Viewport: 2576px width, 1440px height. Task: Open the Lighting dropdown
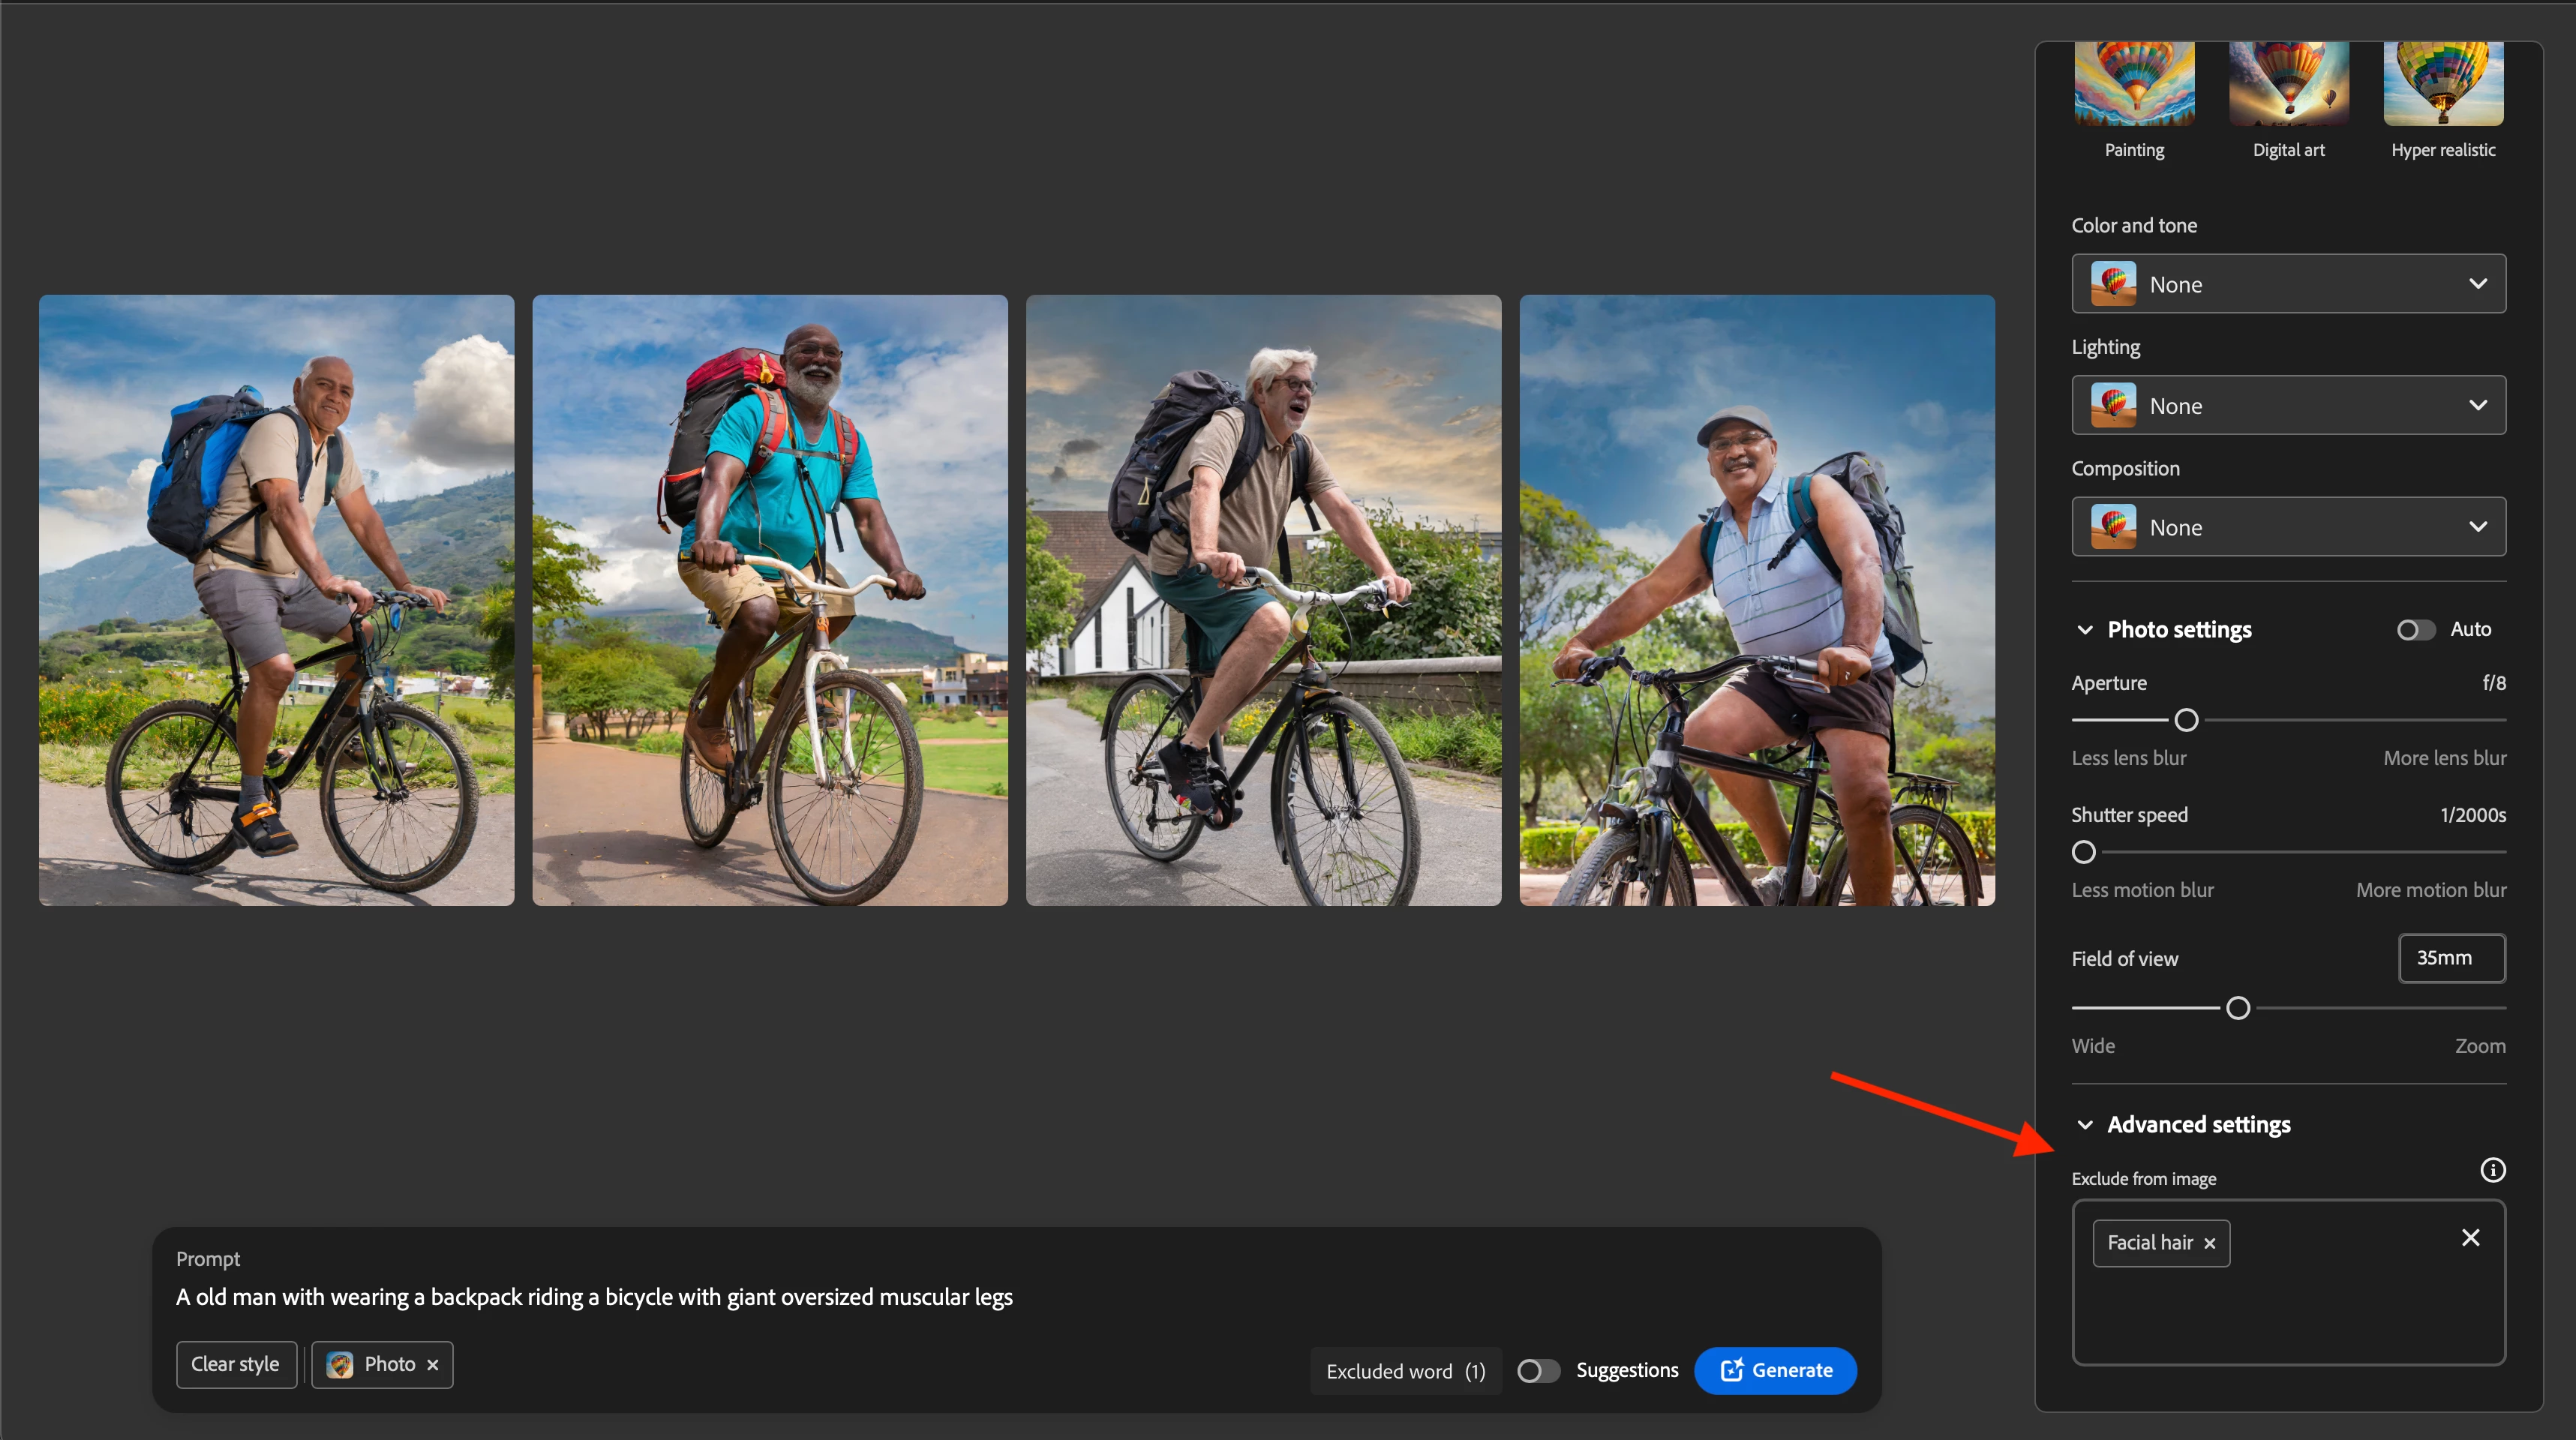pos(2288,405)
